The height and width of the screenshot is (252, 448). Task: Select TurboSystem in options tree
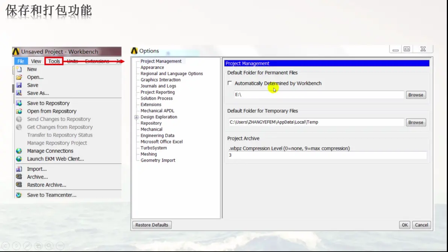click(153, 148)
